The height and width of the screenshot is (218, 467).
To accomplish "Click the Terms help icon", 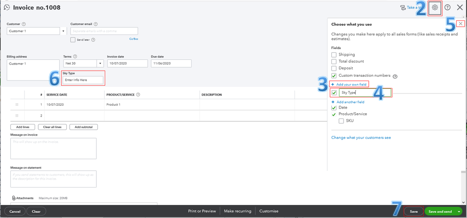I will tap(75, 56).
